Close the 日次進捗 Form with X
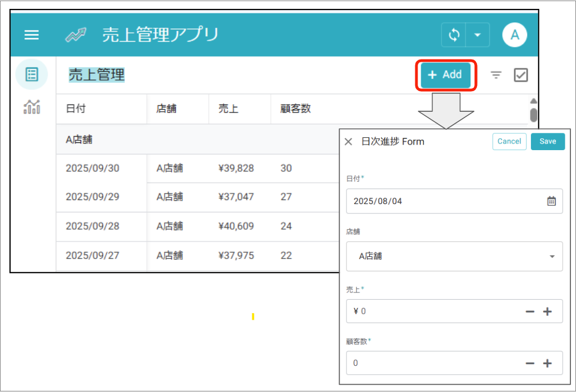The image size is (576, 392). pos(348,142)
